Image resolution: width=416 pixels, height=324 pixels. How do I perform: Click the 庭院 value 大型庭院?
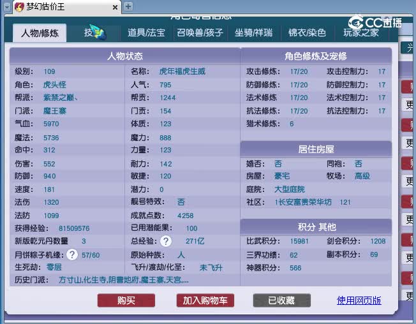[x=290, y=189]
